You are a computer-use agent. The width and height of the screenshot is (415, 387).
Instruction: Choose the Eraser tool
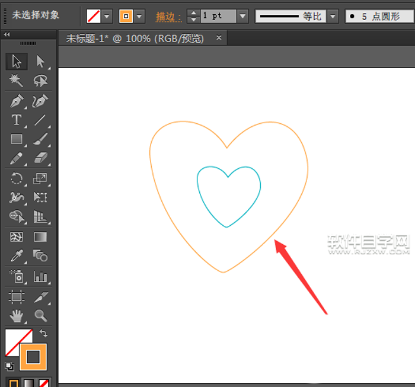coord(40,158)
